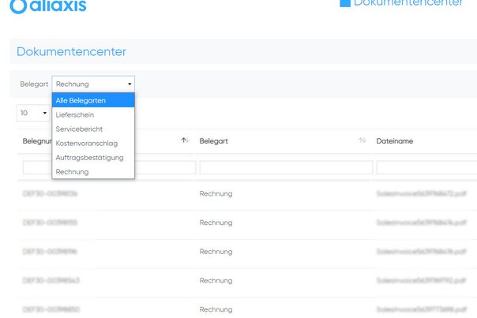
Task: Focus the Dateiname column filter field
Action: coord(426,167)
